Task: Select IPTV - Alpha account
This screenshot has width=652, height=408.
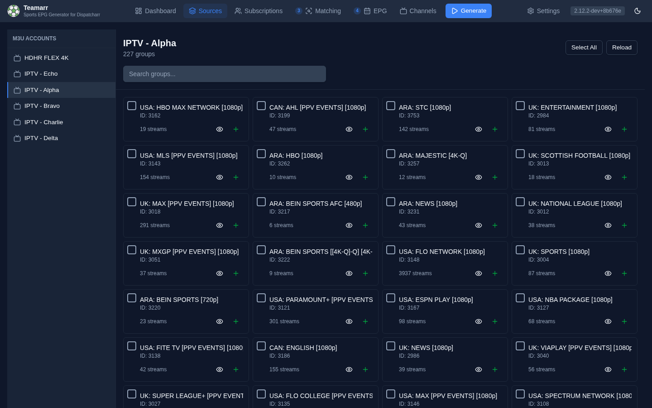Action: point(62,90)
